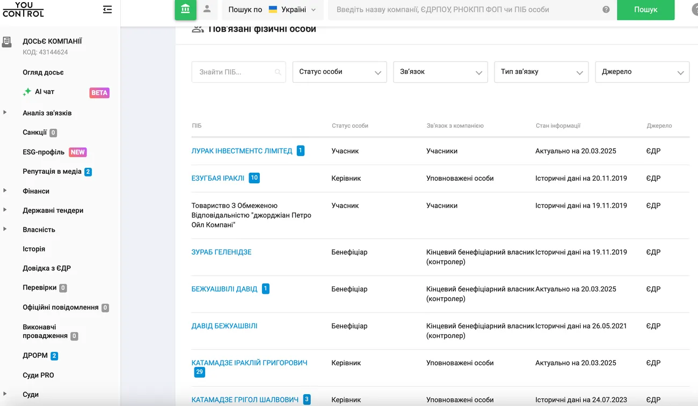
Task: Expand the Фінанси sidebar section
Action: [5, 191]
